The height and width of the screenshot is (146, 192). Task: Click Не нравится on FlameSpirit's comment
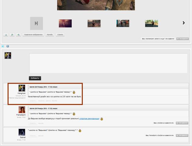coord(182,123)
